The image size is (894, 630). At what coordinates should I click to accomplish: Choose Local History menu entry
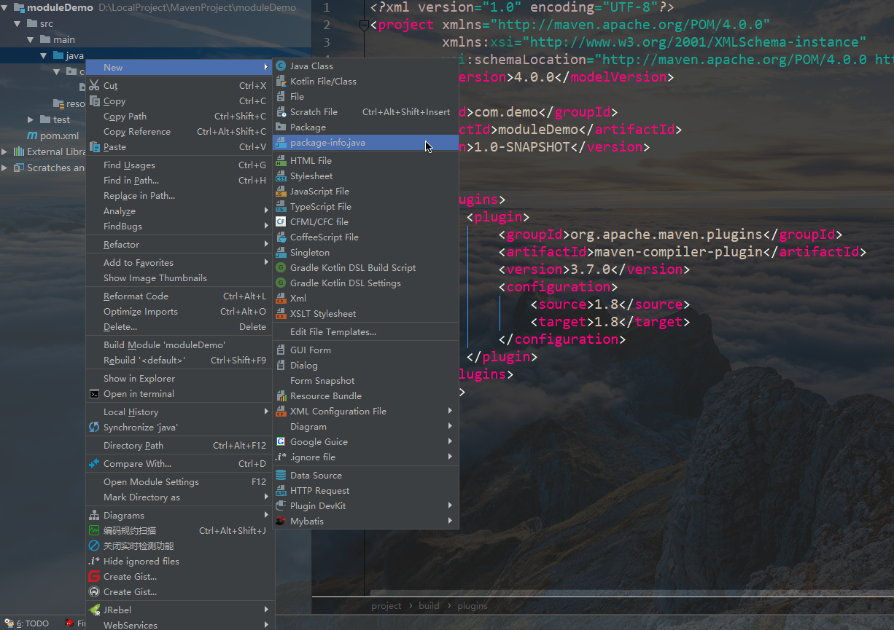click(x=180, y=412)
